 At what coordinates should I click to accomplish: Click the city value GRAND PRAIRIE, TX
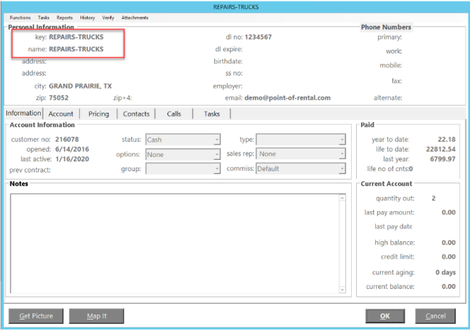click(80, 86)
